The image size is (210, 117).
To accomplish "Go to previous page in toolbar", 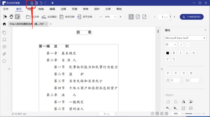I will click(x=155, y=17).
